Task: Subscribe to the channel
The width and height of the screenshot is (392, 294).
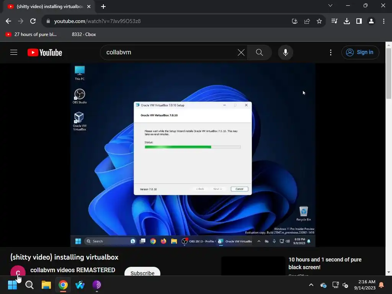Action: click(142, 272)
